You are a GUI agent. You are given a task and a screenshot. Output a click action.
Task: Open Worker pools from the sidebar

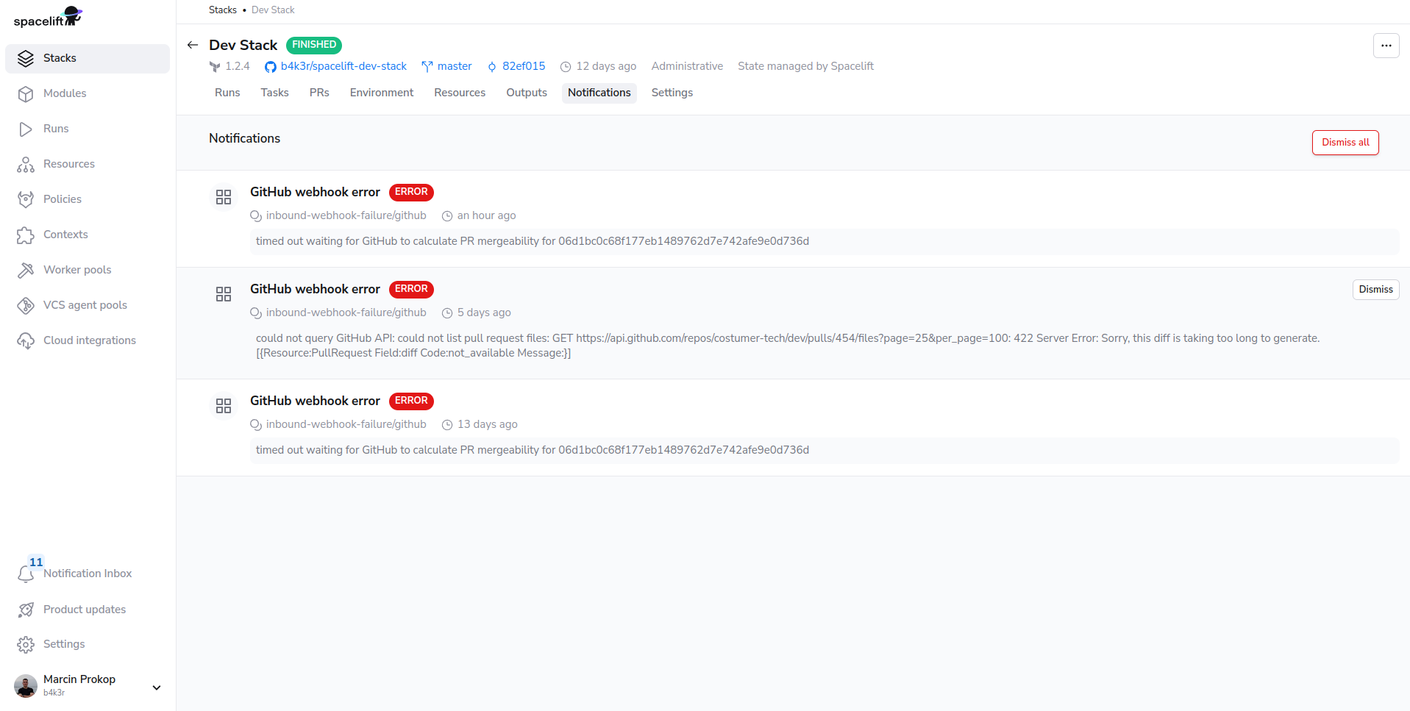point(76,270)
